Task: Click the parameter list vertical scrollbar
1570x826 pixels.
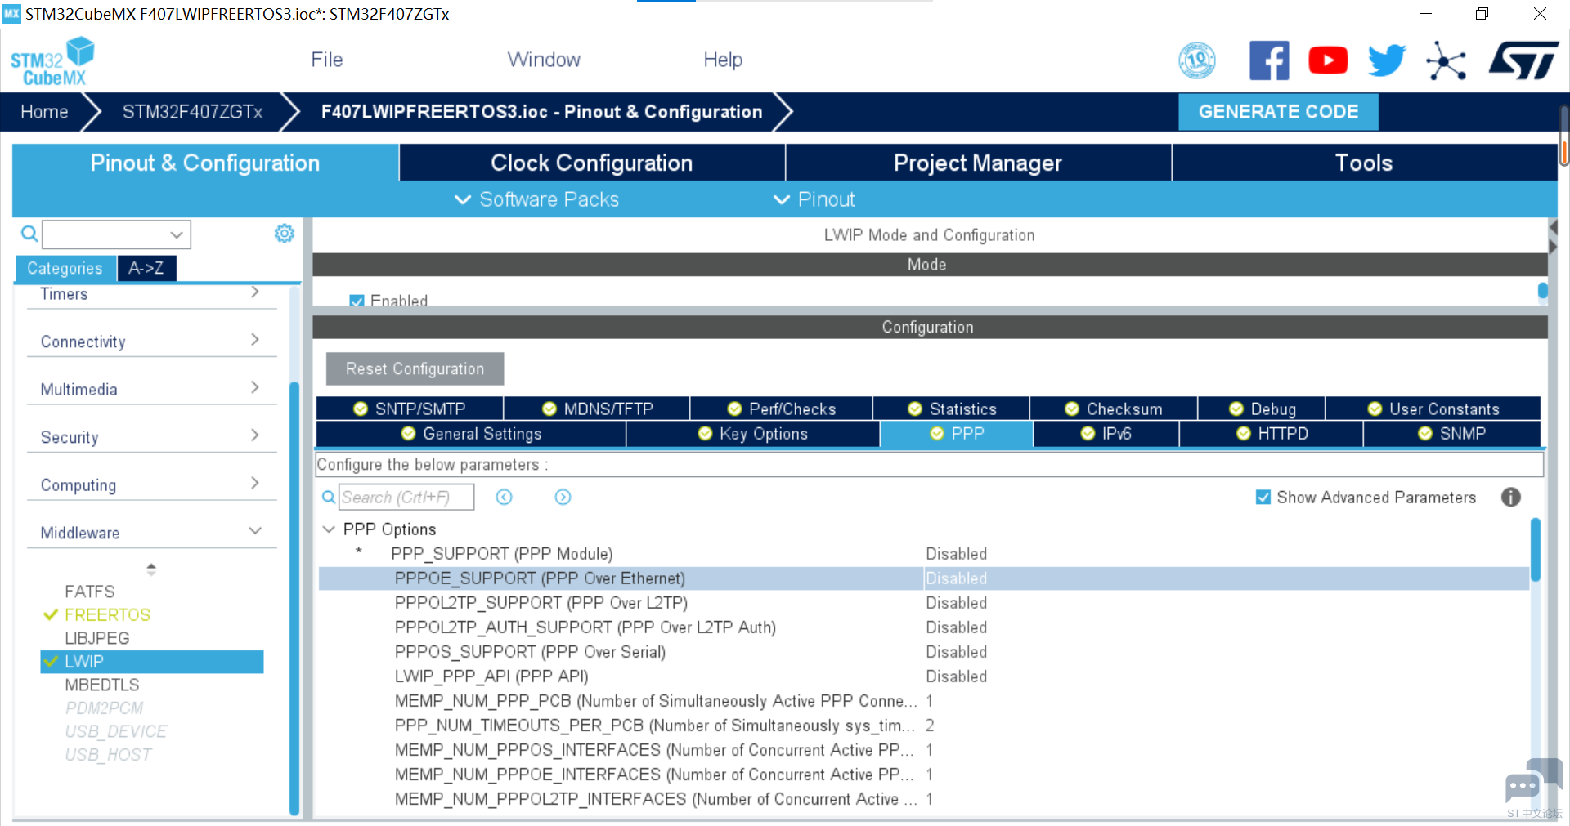Action: pyautogui.click(x=1536, y=550)
